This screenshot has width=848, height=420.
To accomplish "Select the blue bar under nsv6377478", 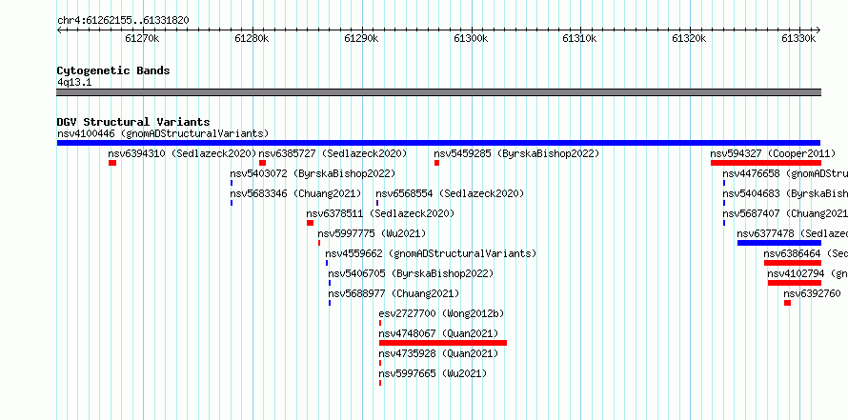I will point(778,243).
